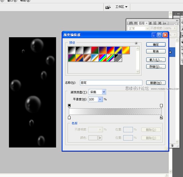Switch to the 图层 layers tab
The width and height of the screenshot is (183, 177).
coord(142,23)
